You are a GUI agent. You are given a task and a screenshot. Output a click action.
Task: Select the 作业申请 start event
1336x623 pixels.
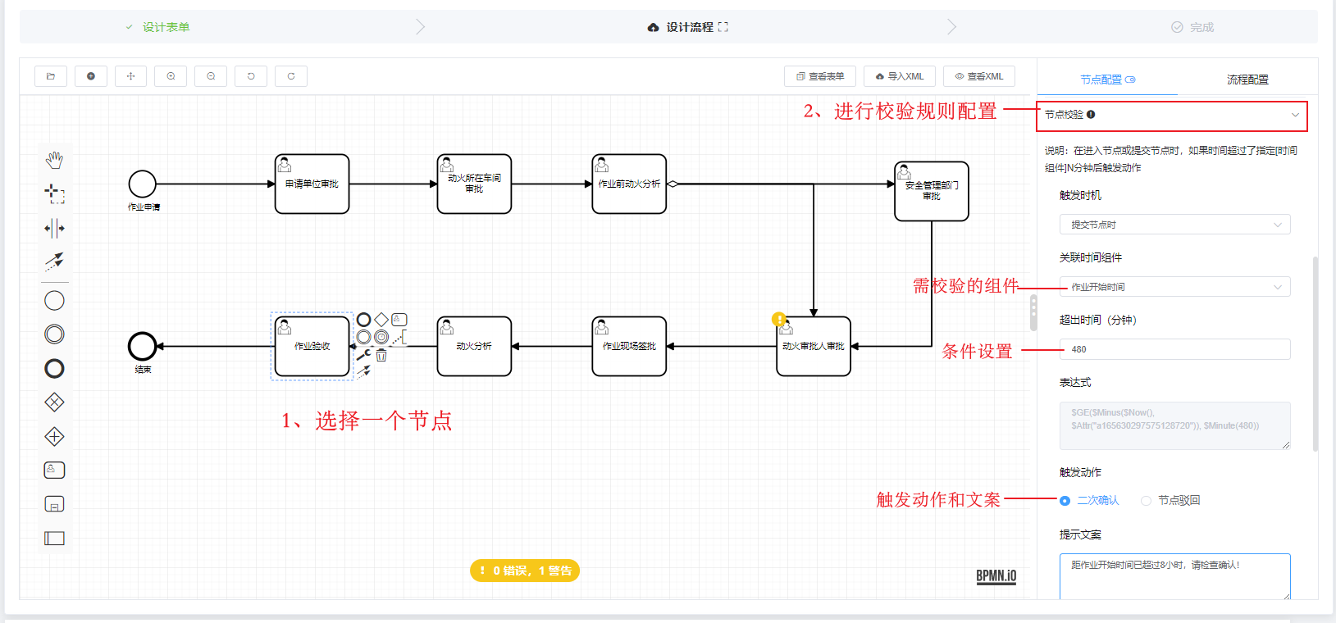click(x=143, y=184)
